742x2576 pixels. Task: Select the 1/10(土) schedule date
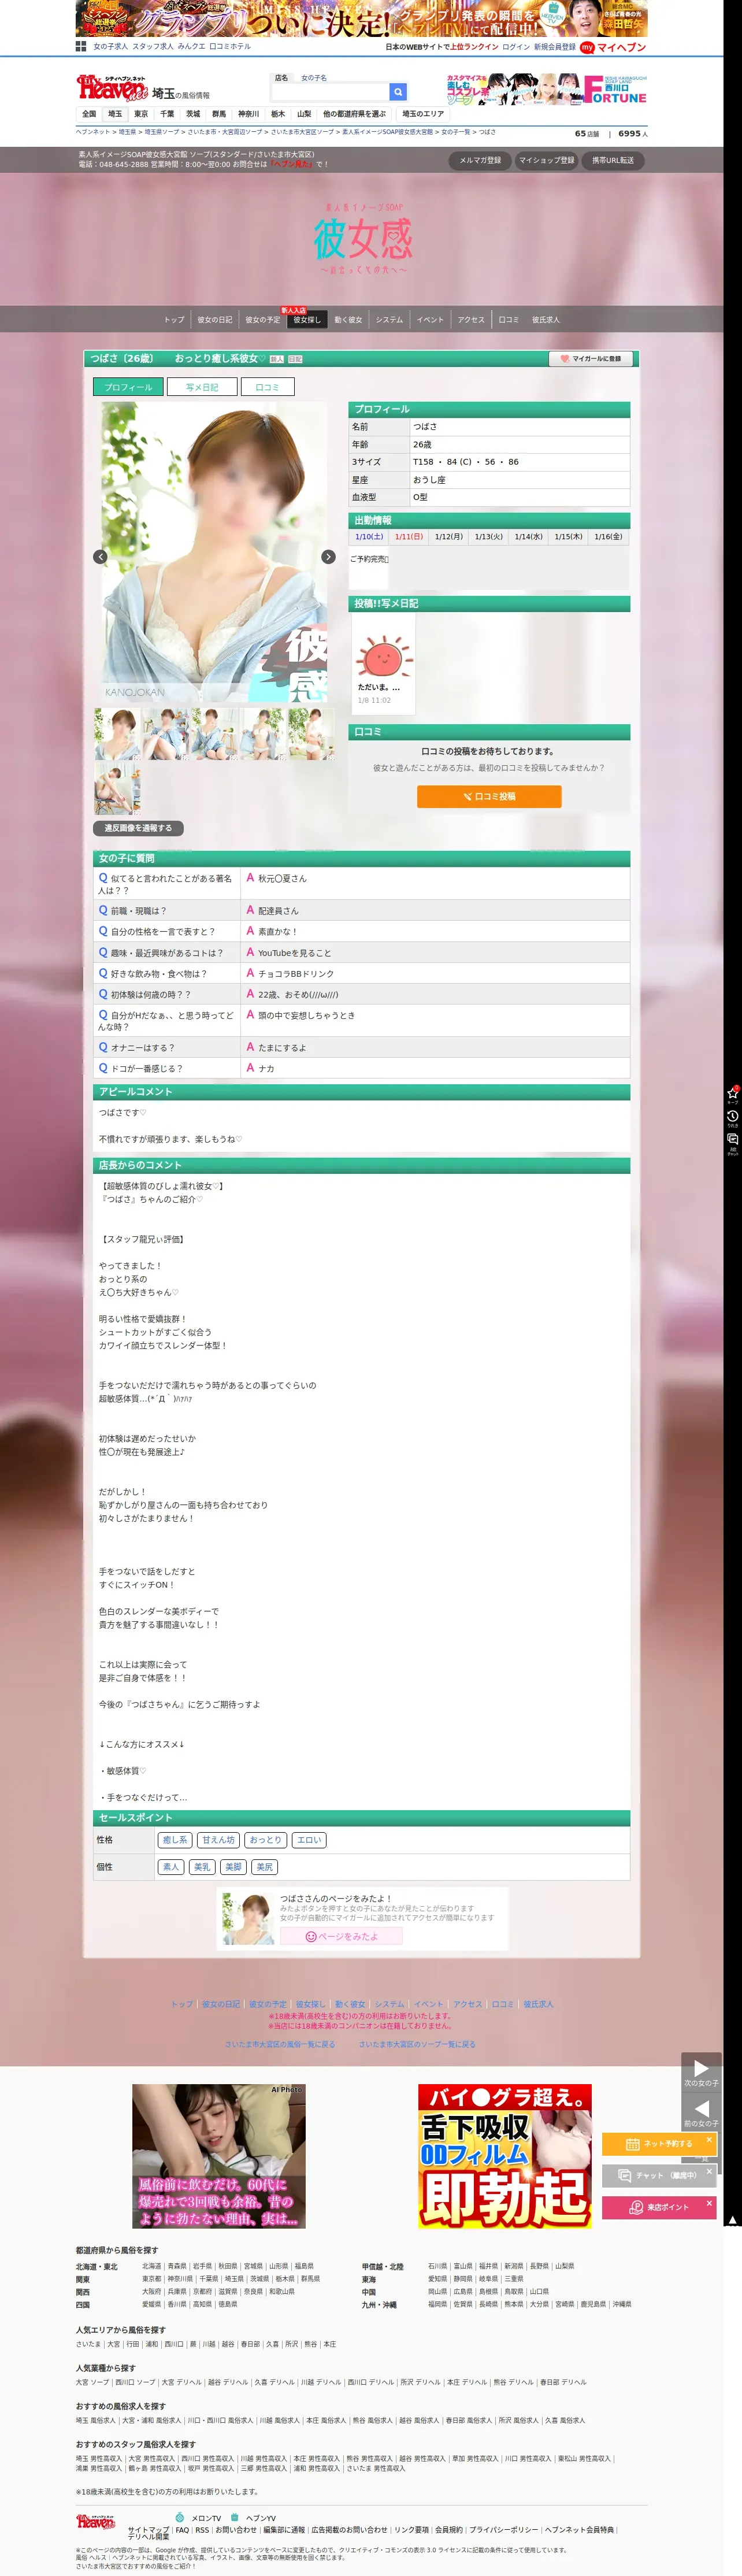[x=369, y=537]
